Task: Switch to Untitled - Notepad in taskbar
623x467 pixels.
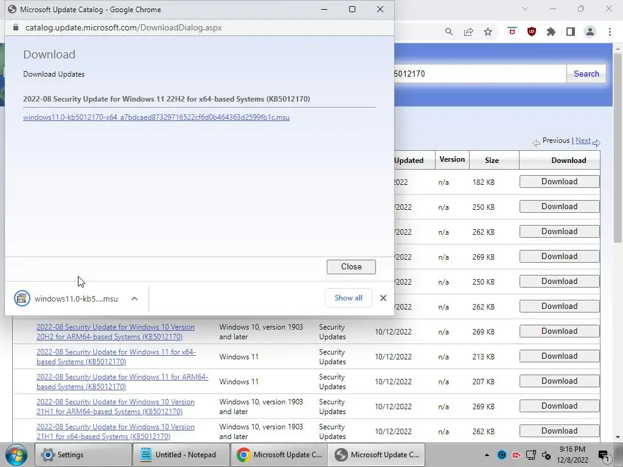Action: 181,455
